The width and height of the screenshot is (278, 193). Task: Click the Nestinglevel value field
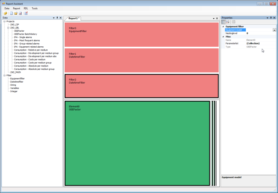click(x=261, y=33)
